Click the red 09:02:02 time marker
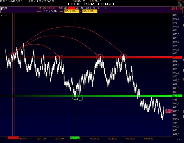Viewport: 184px width, 143px height. pos(13,138)
